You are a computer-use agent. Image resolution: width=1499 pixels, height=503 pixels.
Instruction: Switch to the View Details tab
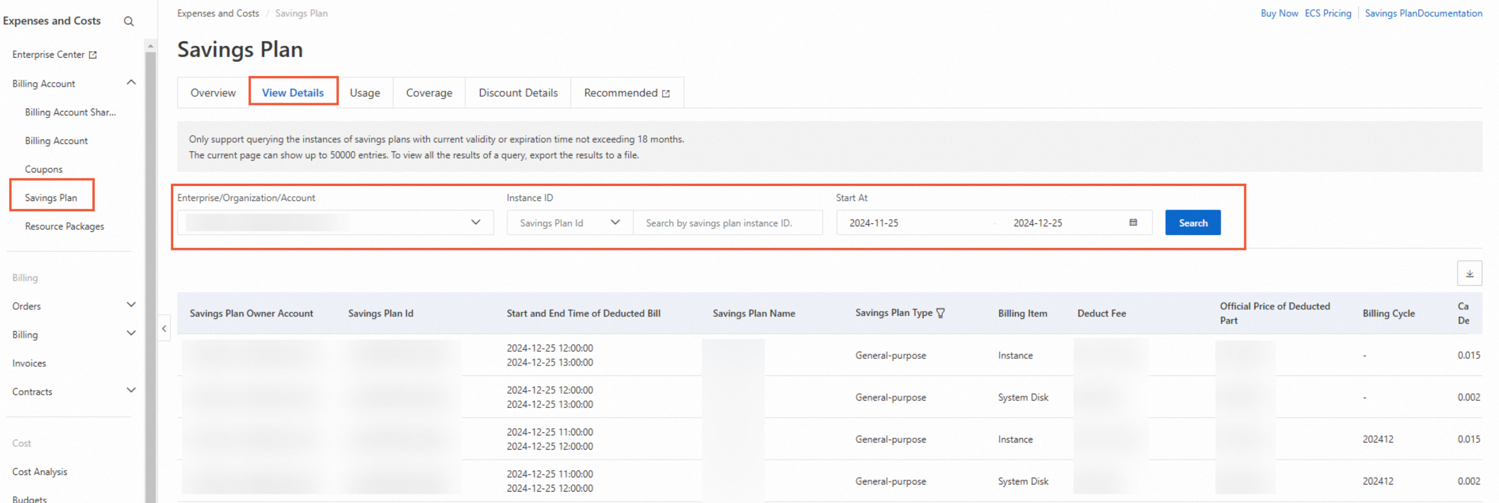click(x=293, y=93)
